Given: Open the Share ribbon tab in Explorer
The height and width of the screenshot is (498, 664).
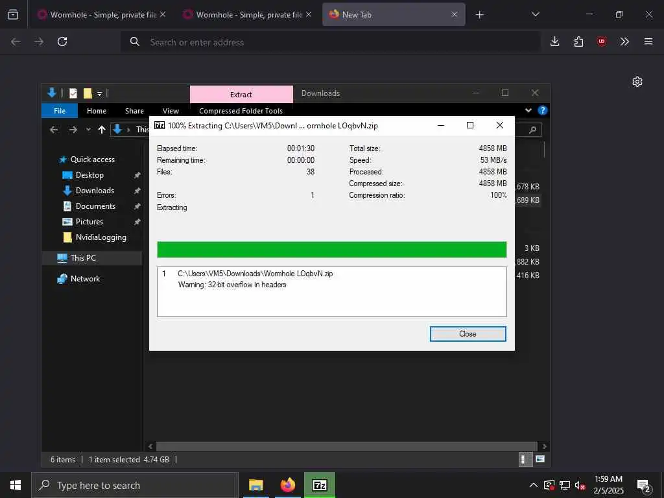Looking at the screenshot, I should [134, 111].
